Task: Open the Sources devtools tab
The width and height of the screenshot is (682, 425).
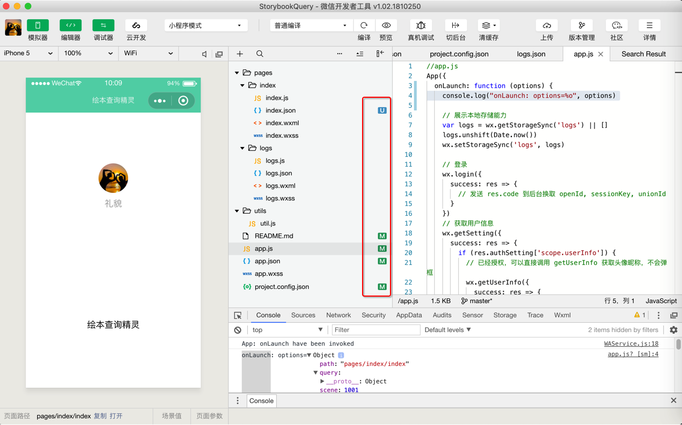Action: pyautogui.click(x=303, y=315)
